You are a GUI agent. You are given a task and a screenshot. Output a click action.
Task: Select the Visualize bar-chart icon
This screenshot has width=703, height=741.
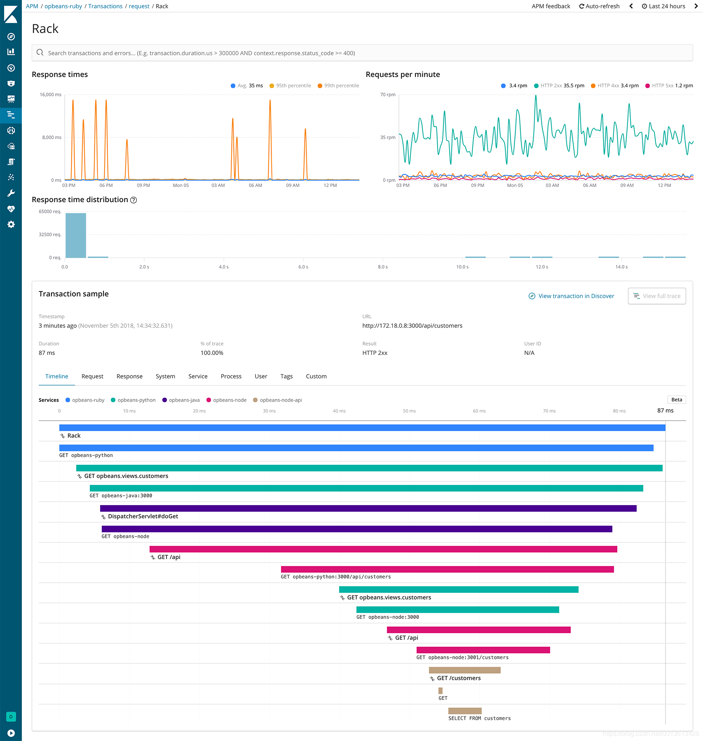pyautogui.click(x=11, y=51)
